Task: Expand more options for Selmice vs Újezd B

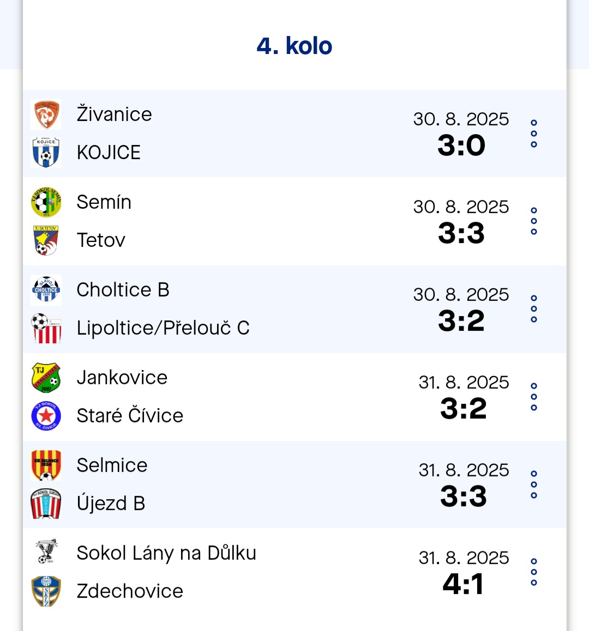Action: click(x=534, y=484)
